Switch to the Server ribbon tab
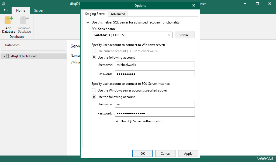Image resolution: width=276 pixels, height=162 pixels. 38,10
